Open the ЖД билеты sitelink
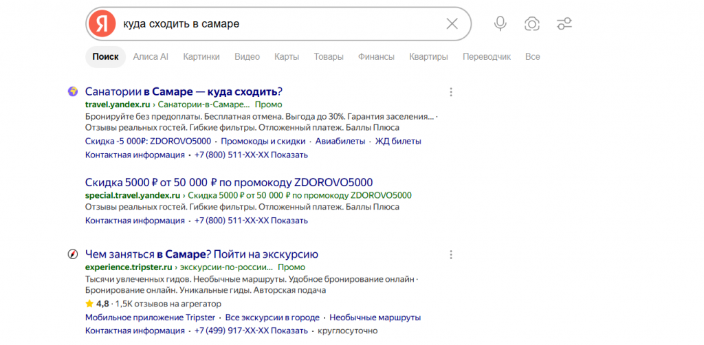This screenshot has width=704, height=345. pyautogui.click(x=398, y=142)
